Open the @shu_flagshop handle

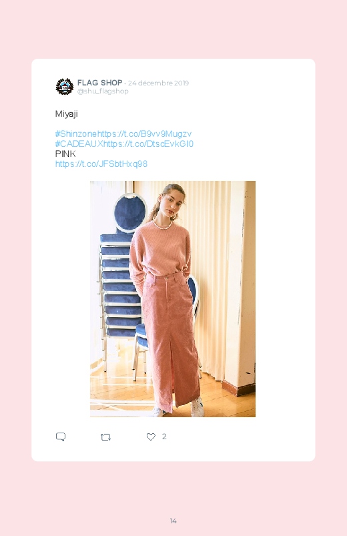tap(103, 91)
